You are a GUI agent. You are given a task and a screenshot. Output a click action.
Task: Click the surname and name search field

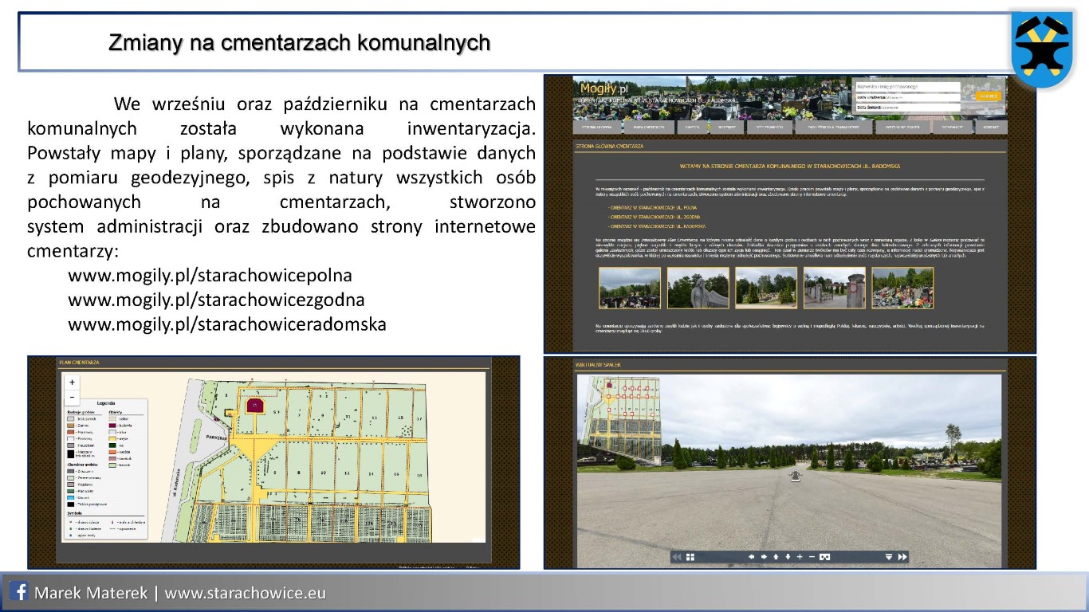coord(906,86)
